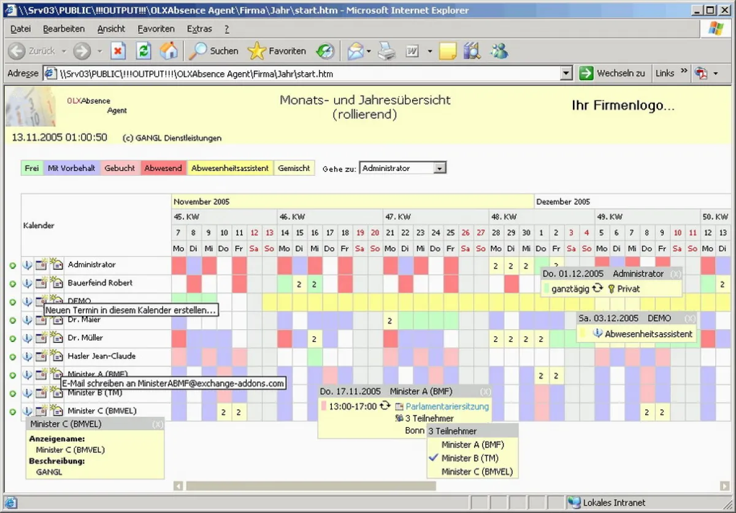Screen dimensions: 736x513
Task: Open the Favoriten menu
Action: click(156, 29)
